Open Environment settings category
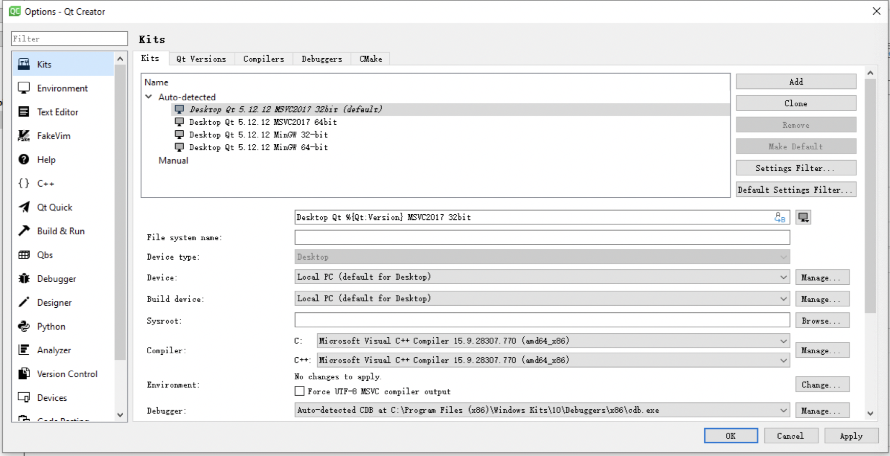890x456 pixels. point(63,88)
